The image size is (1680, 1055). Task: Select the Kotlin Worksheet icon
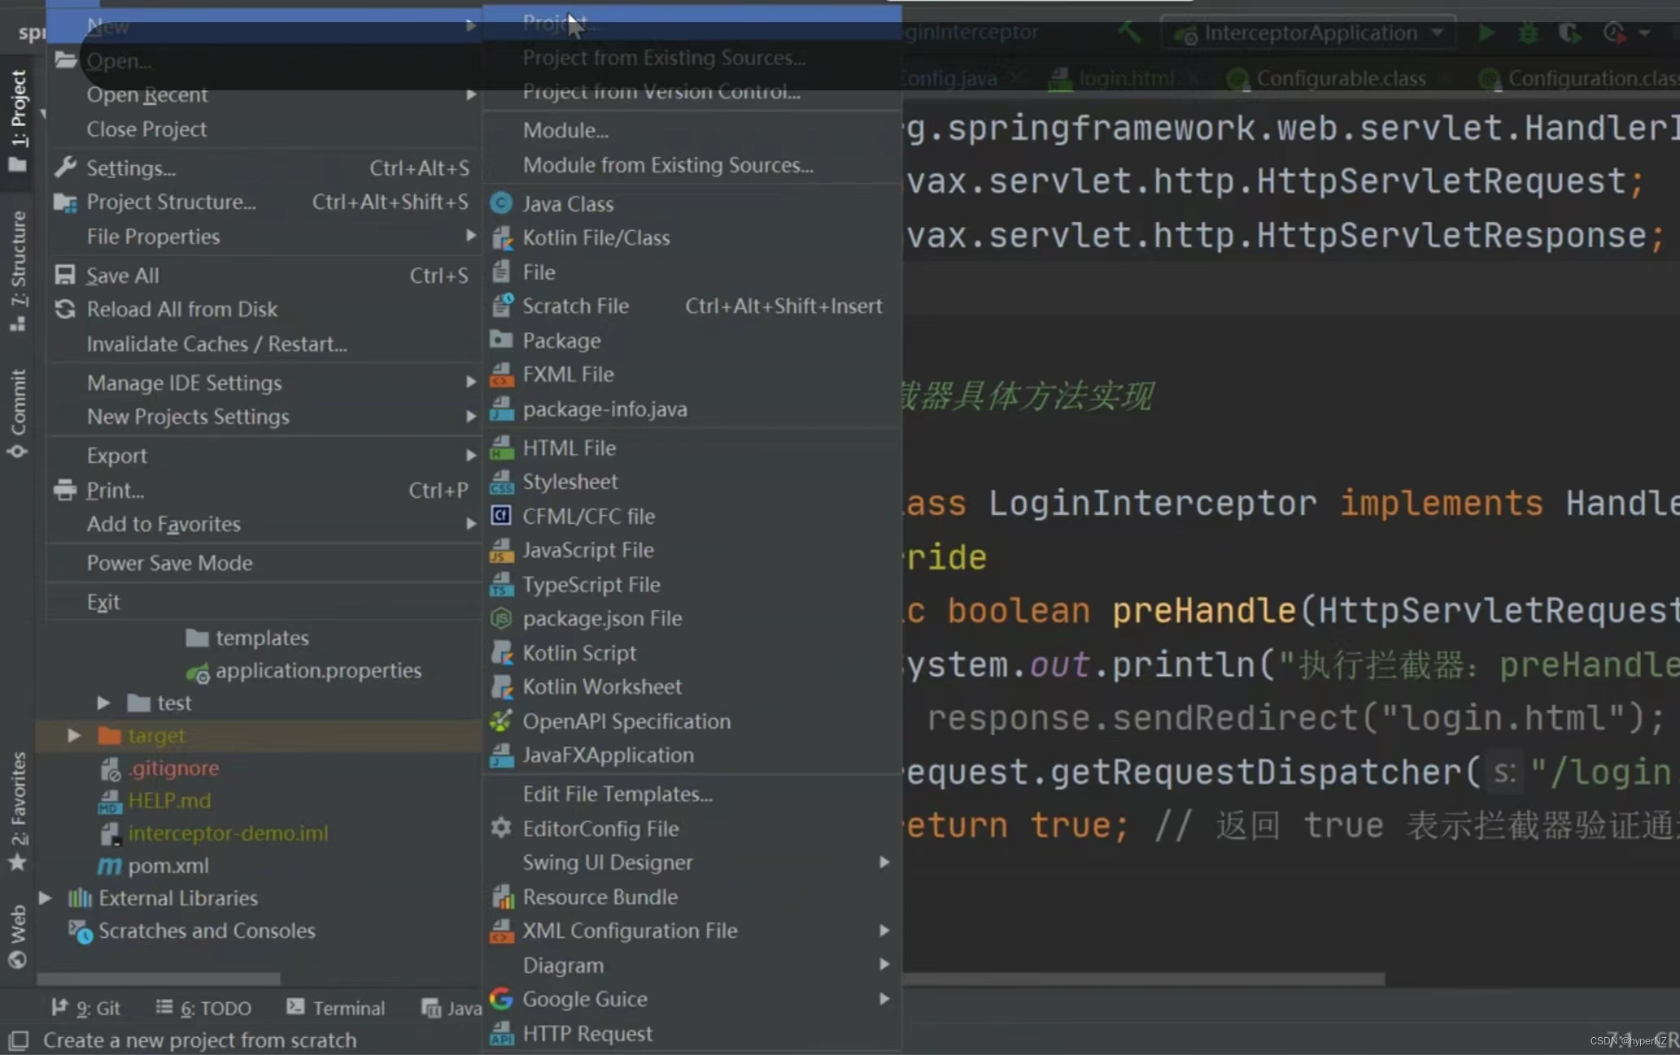501,687
